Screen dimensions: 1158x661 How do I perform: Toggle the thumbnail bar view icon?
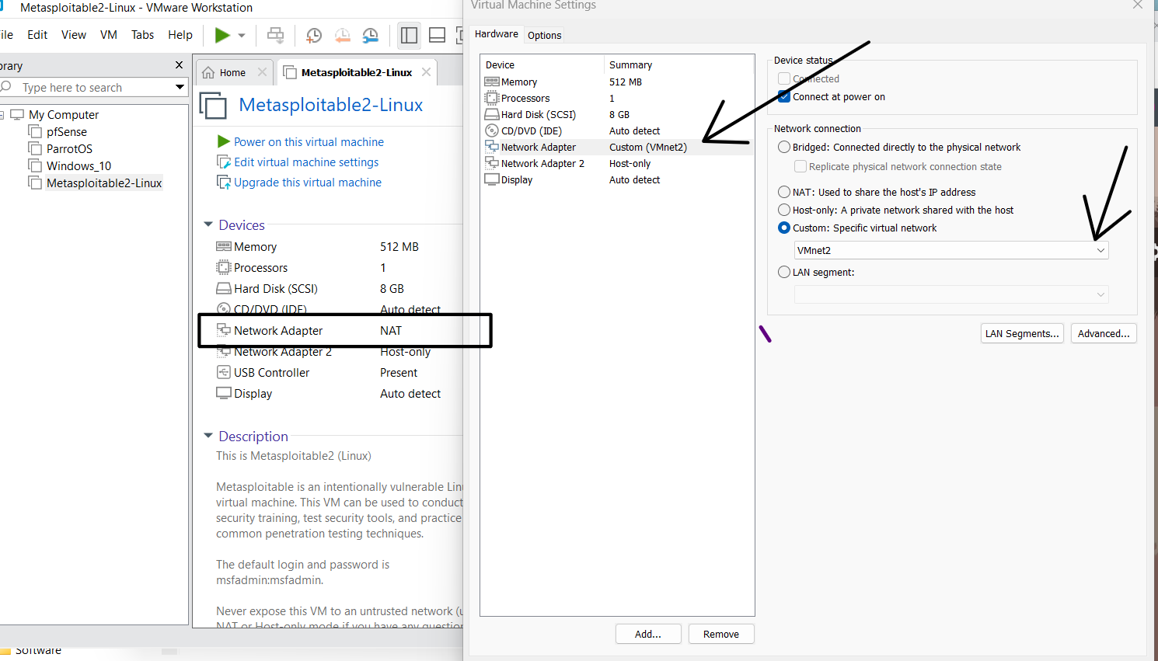coord(438,35)
